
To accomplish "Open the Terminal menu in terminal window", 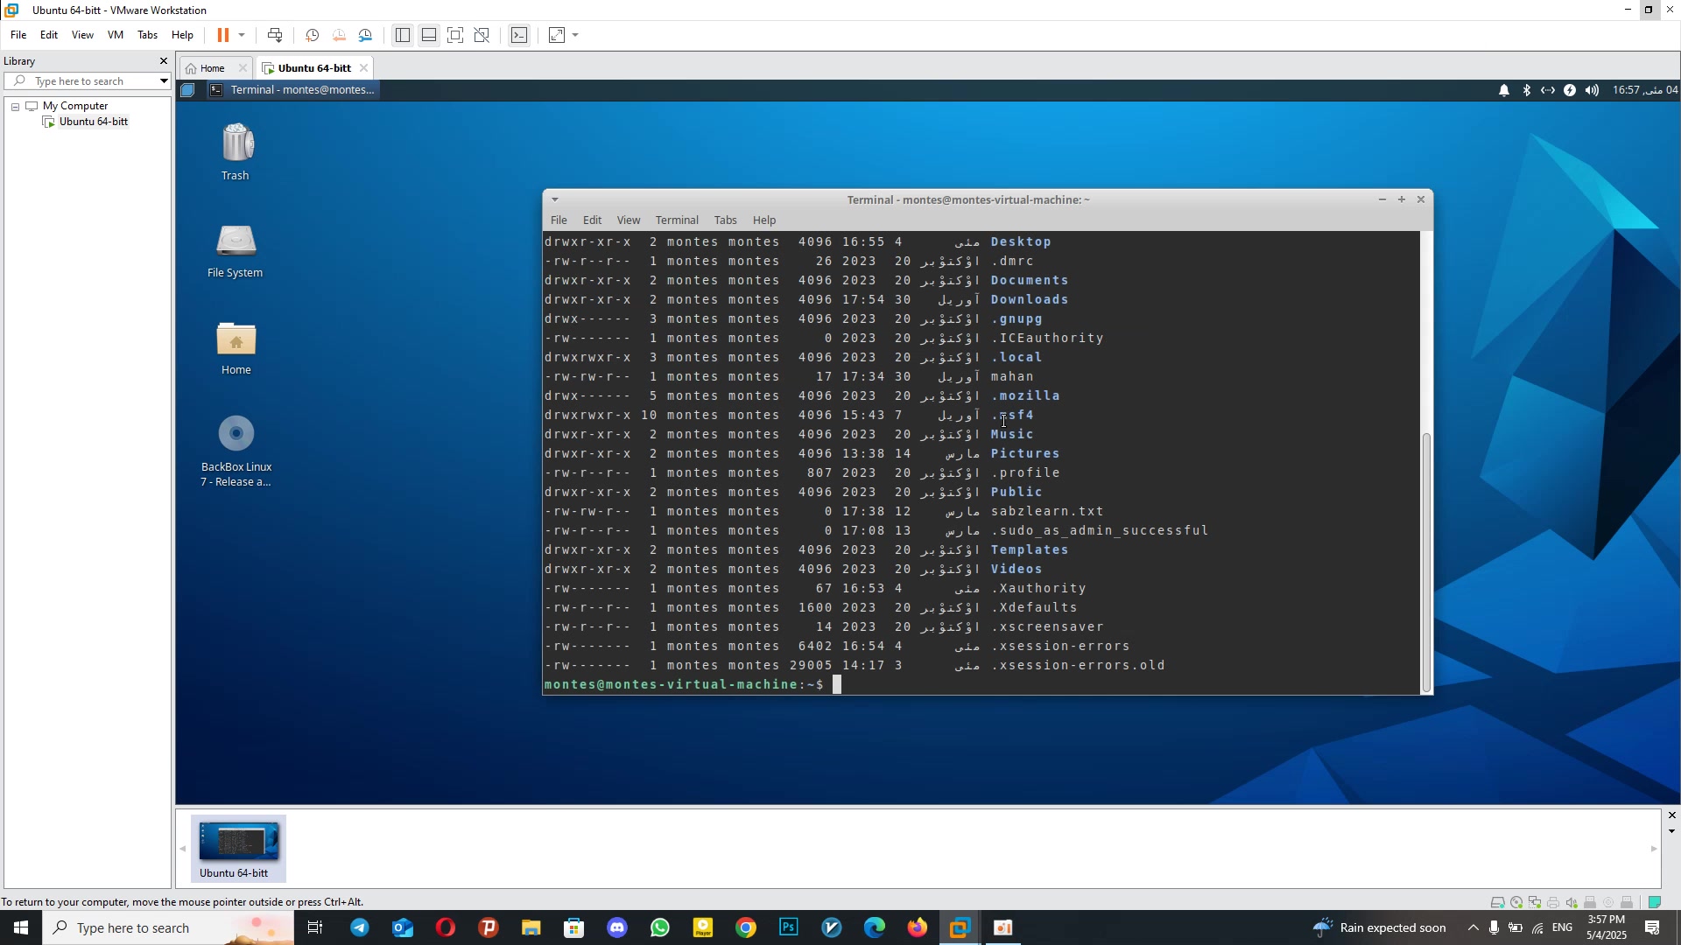I will [x=676, y=220].
